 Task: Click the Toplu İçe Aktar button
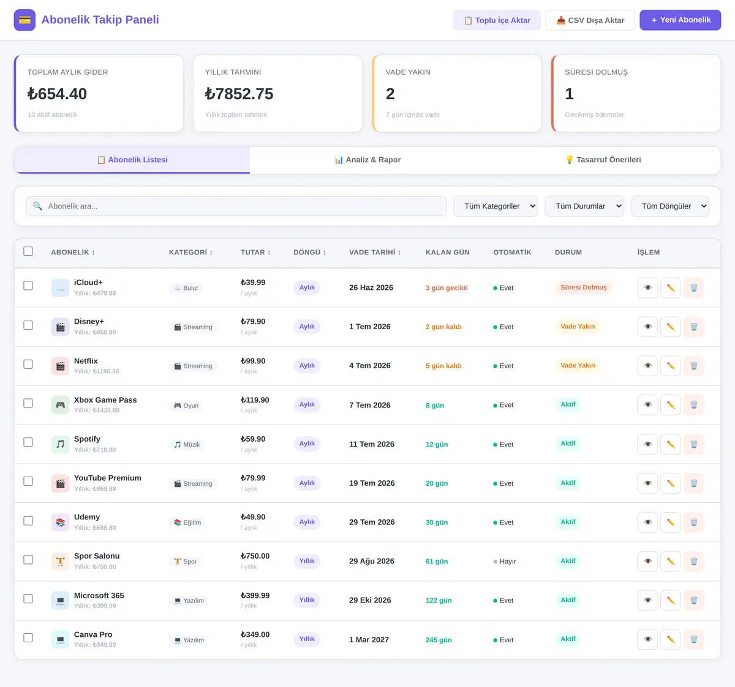[x=497, y=20]
